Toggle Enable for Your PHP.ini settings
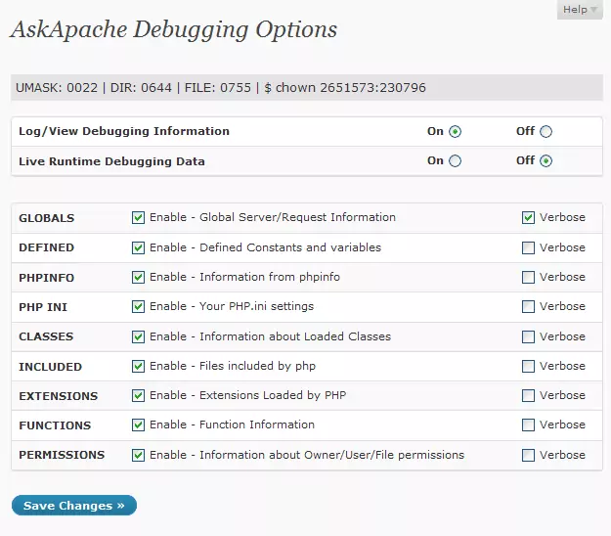The image size is (611, 536). (x=139, y=307)
